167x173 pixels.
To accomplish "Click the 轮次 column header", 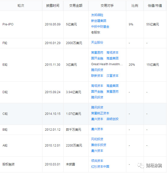I will 21,5.
